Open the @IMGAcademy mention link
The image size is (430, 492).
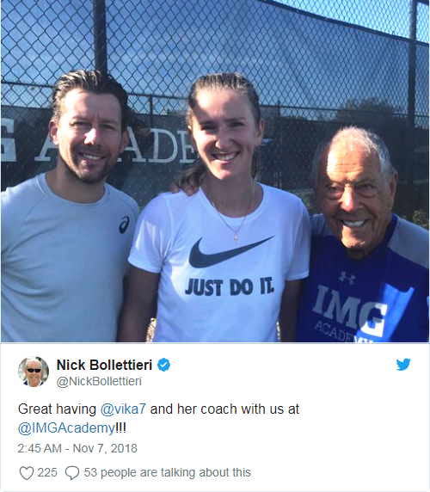point(67,428)
